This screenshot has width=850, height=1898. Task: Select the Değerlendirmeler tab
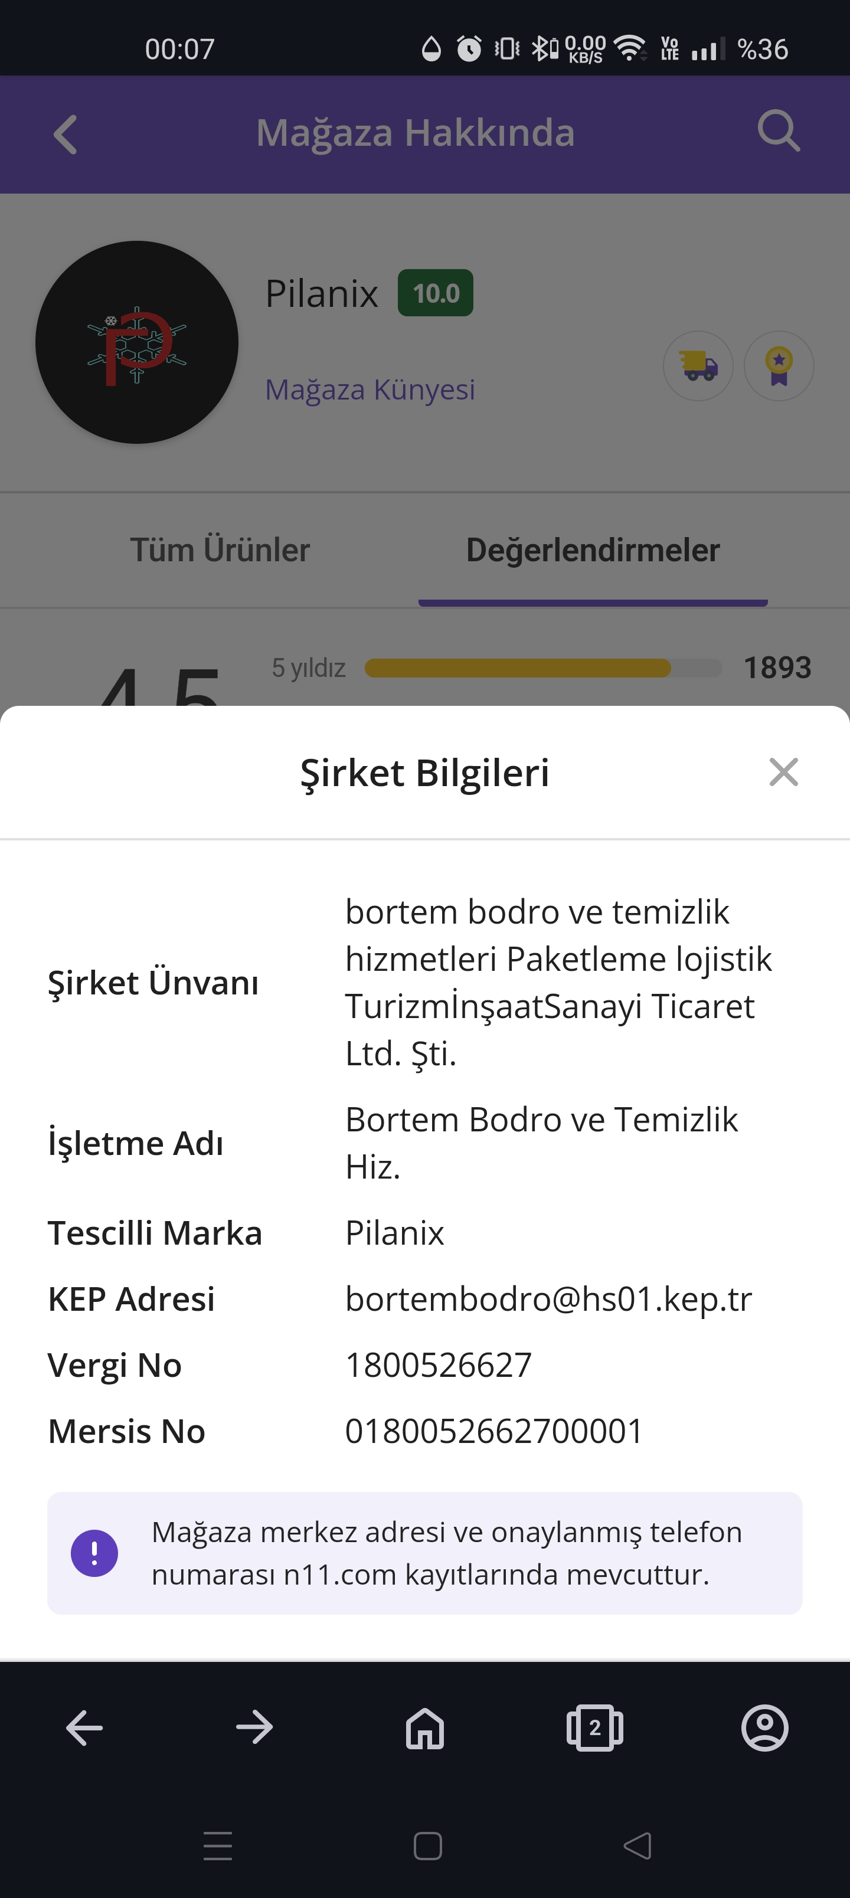(x=593, y=551)
